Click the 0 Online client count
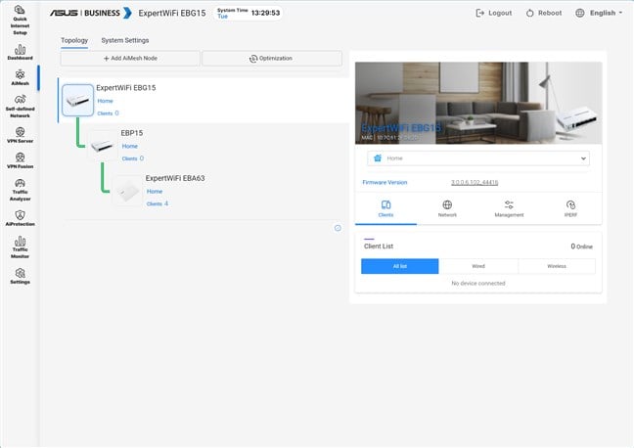The image size is (634, 448). 581,246
